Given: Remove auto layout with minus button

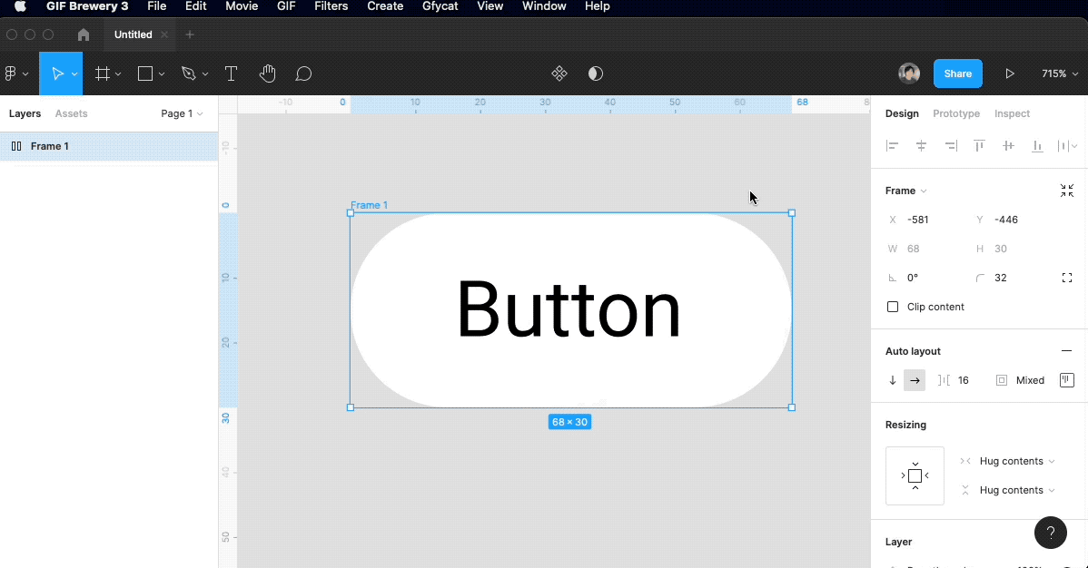Looking at the screenshot, I should [1066, 351].
